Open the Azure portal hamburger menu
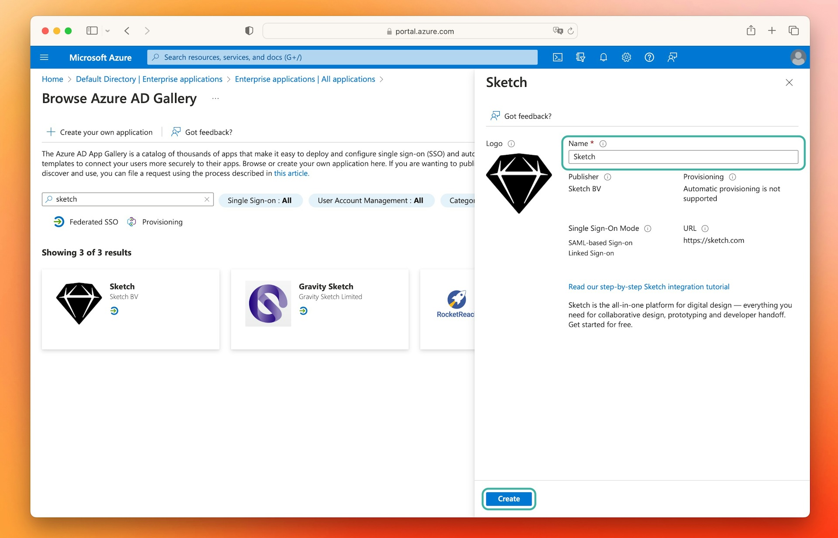 44,57
